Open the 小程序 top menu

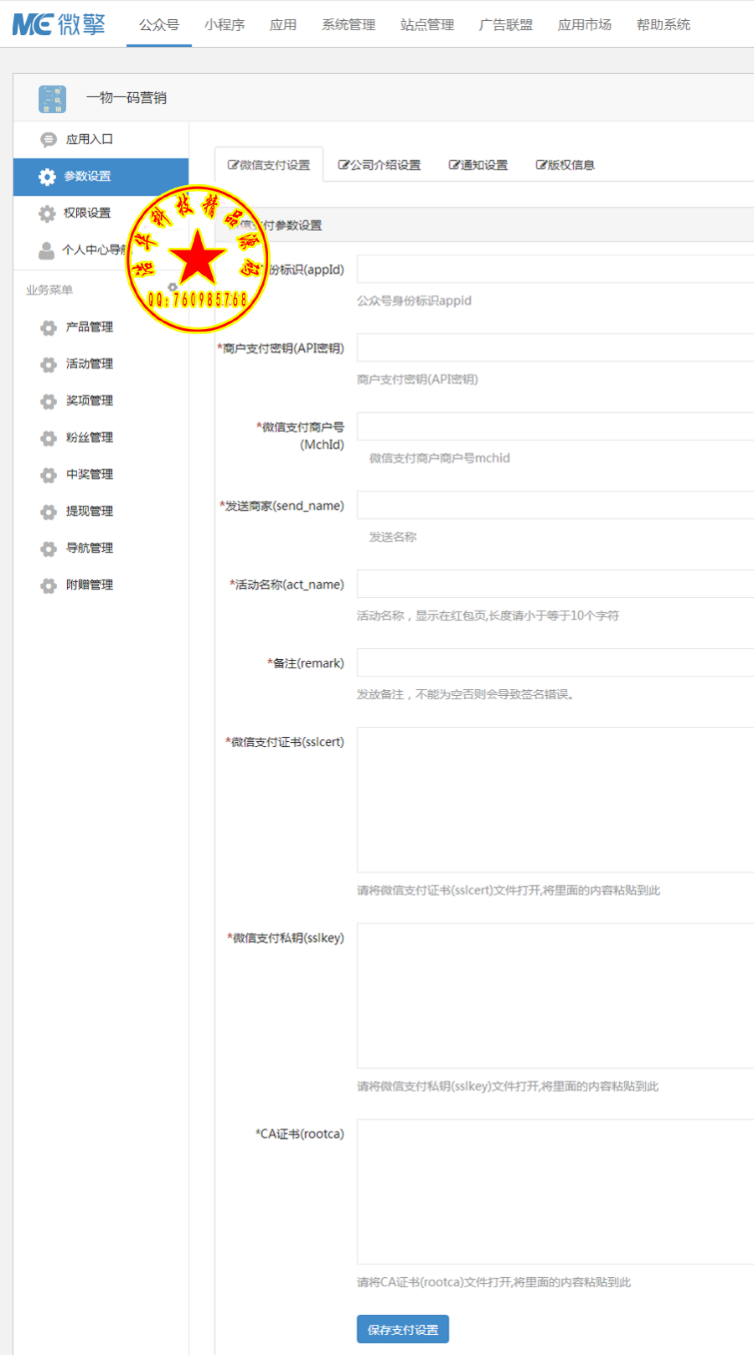(225, 25)
